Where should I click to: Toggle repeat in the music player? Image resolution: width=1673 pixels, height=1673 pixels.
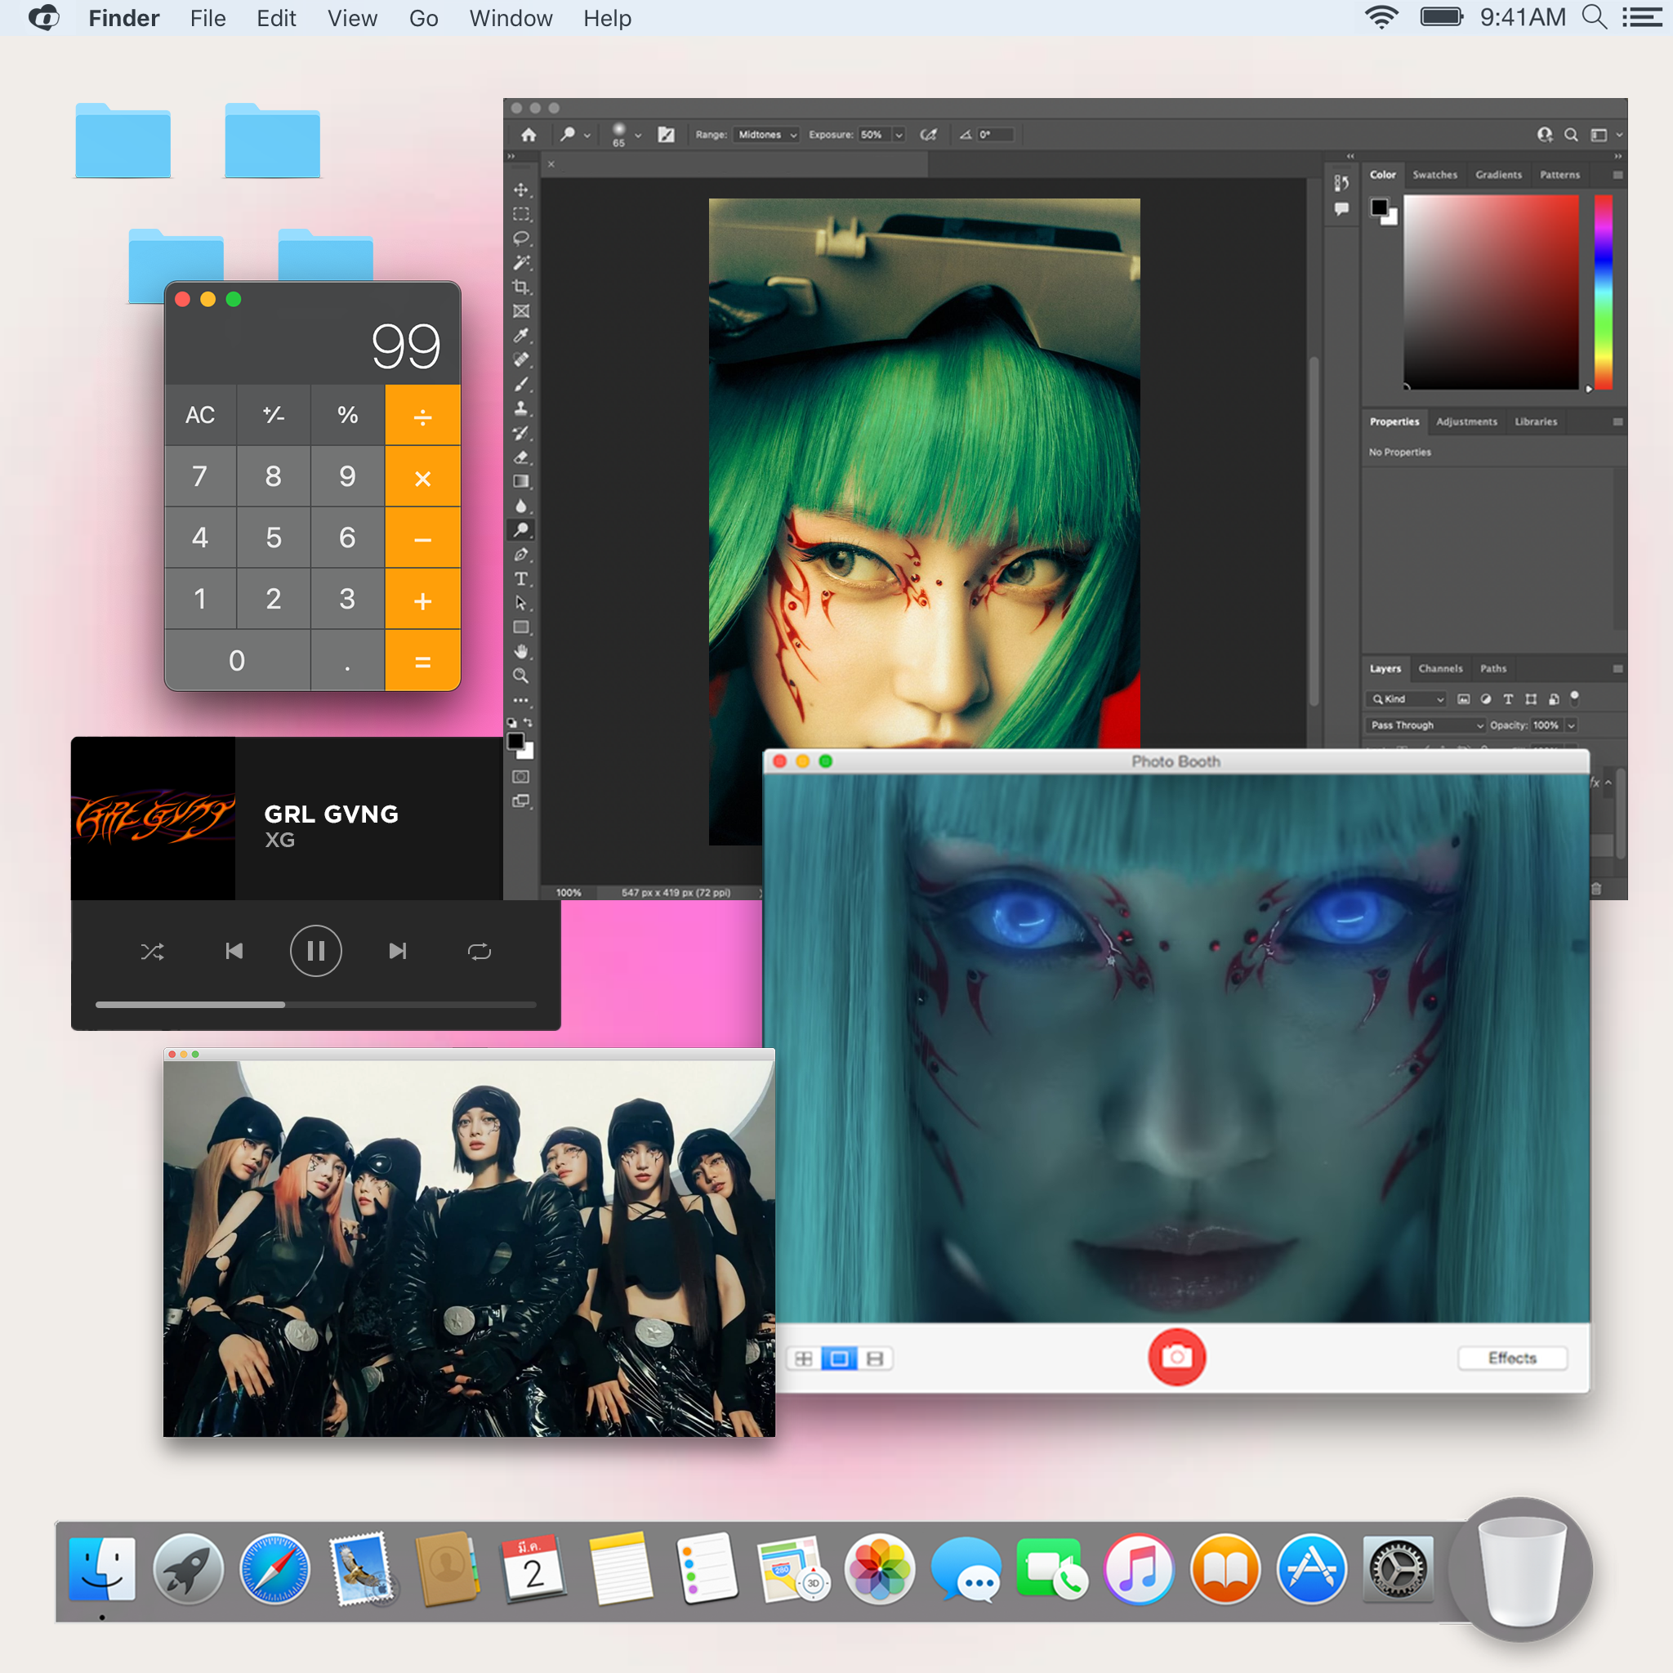479,952
